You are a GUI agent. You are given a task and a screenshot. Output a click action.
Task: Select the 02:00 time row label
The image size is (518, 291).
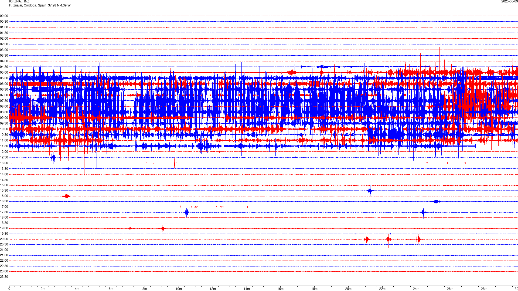tap(4, 39)
